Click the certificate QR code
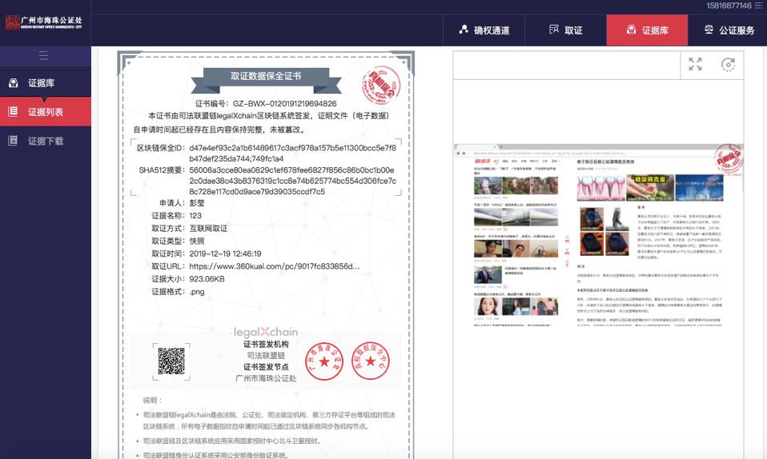The image size is (767, 459). coord(171,361)
